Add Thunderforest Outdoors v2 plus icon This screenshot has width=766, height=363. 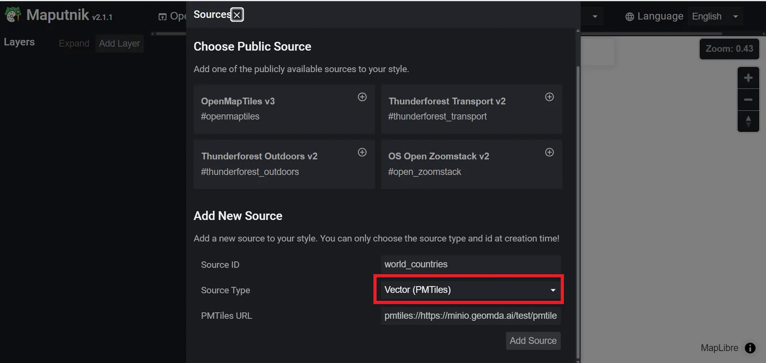pyautogui.click(x=362, y=152)
